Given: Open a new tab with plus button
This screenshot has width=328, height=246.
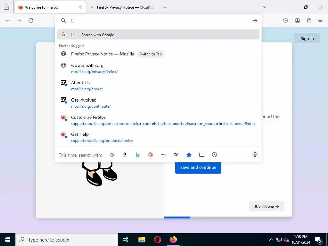Looking at the screenshot, I should point(165,7).
